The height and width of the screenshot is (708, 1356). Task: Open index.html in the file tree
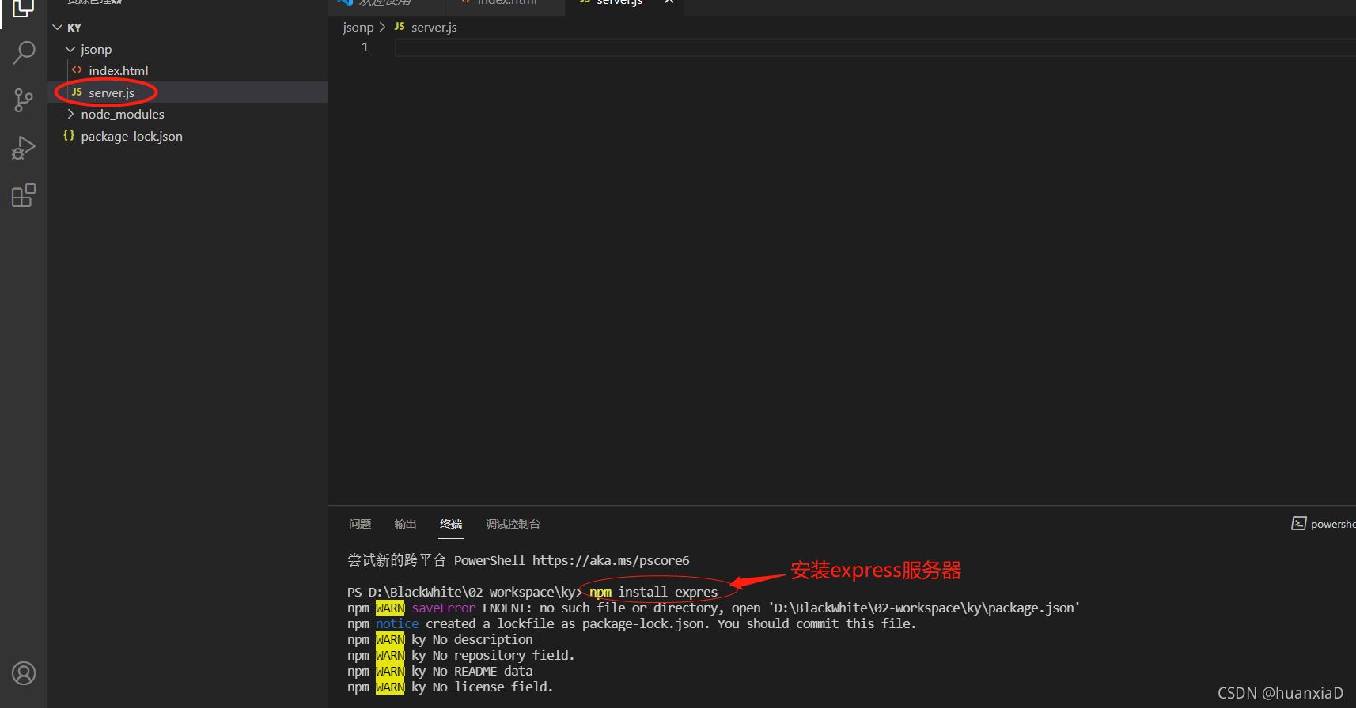118,70
